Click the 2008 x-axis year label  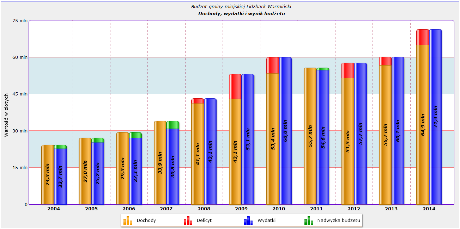tap(204, 209)
